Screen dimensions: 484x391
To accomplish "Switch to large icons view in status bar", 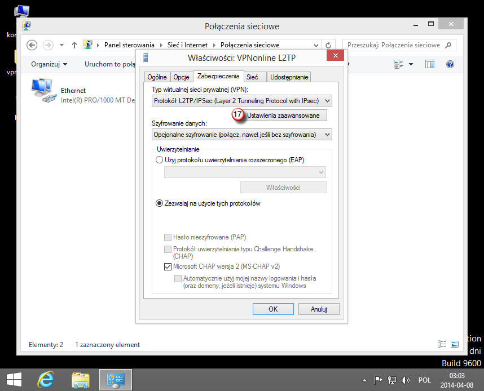I will pos(455,344).
